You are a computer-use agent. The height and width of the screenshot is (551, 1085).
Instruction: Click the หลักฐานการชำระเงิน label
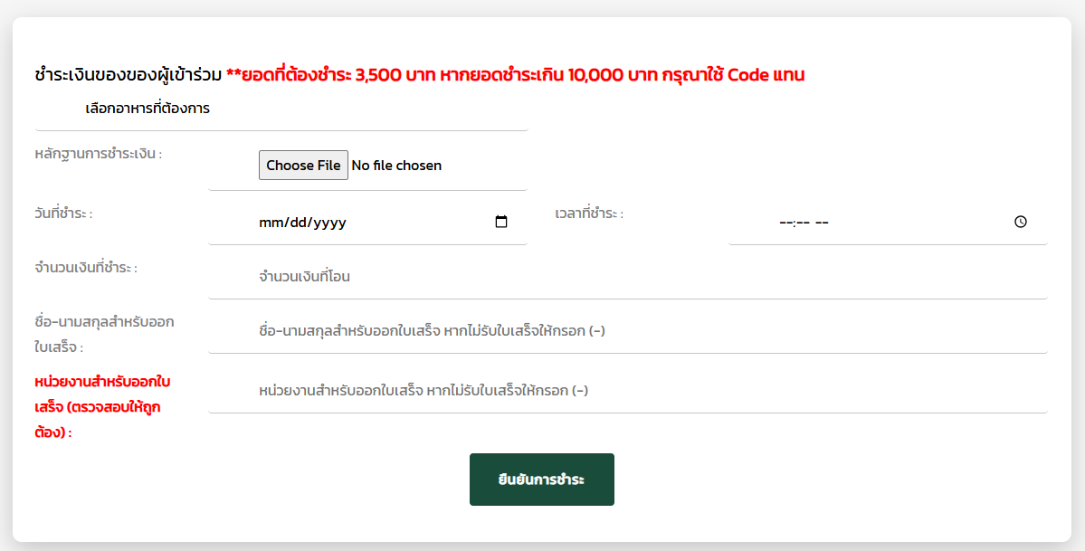(x=99, y=154)
